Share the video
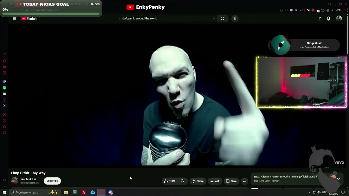 click(197, 181)
